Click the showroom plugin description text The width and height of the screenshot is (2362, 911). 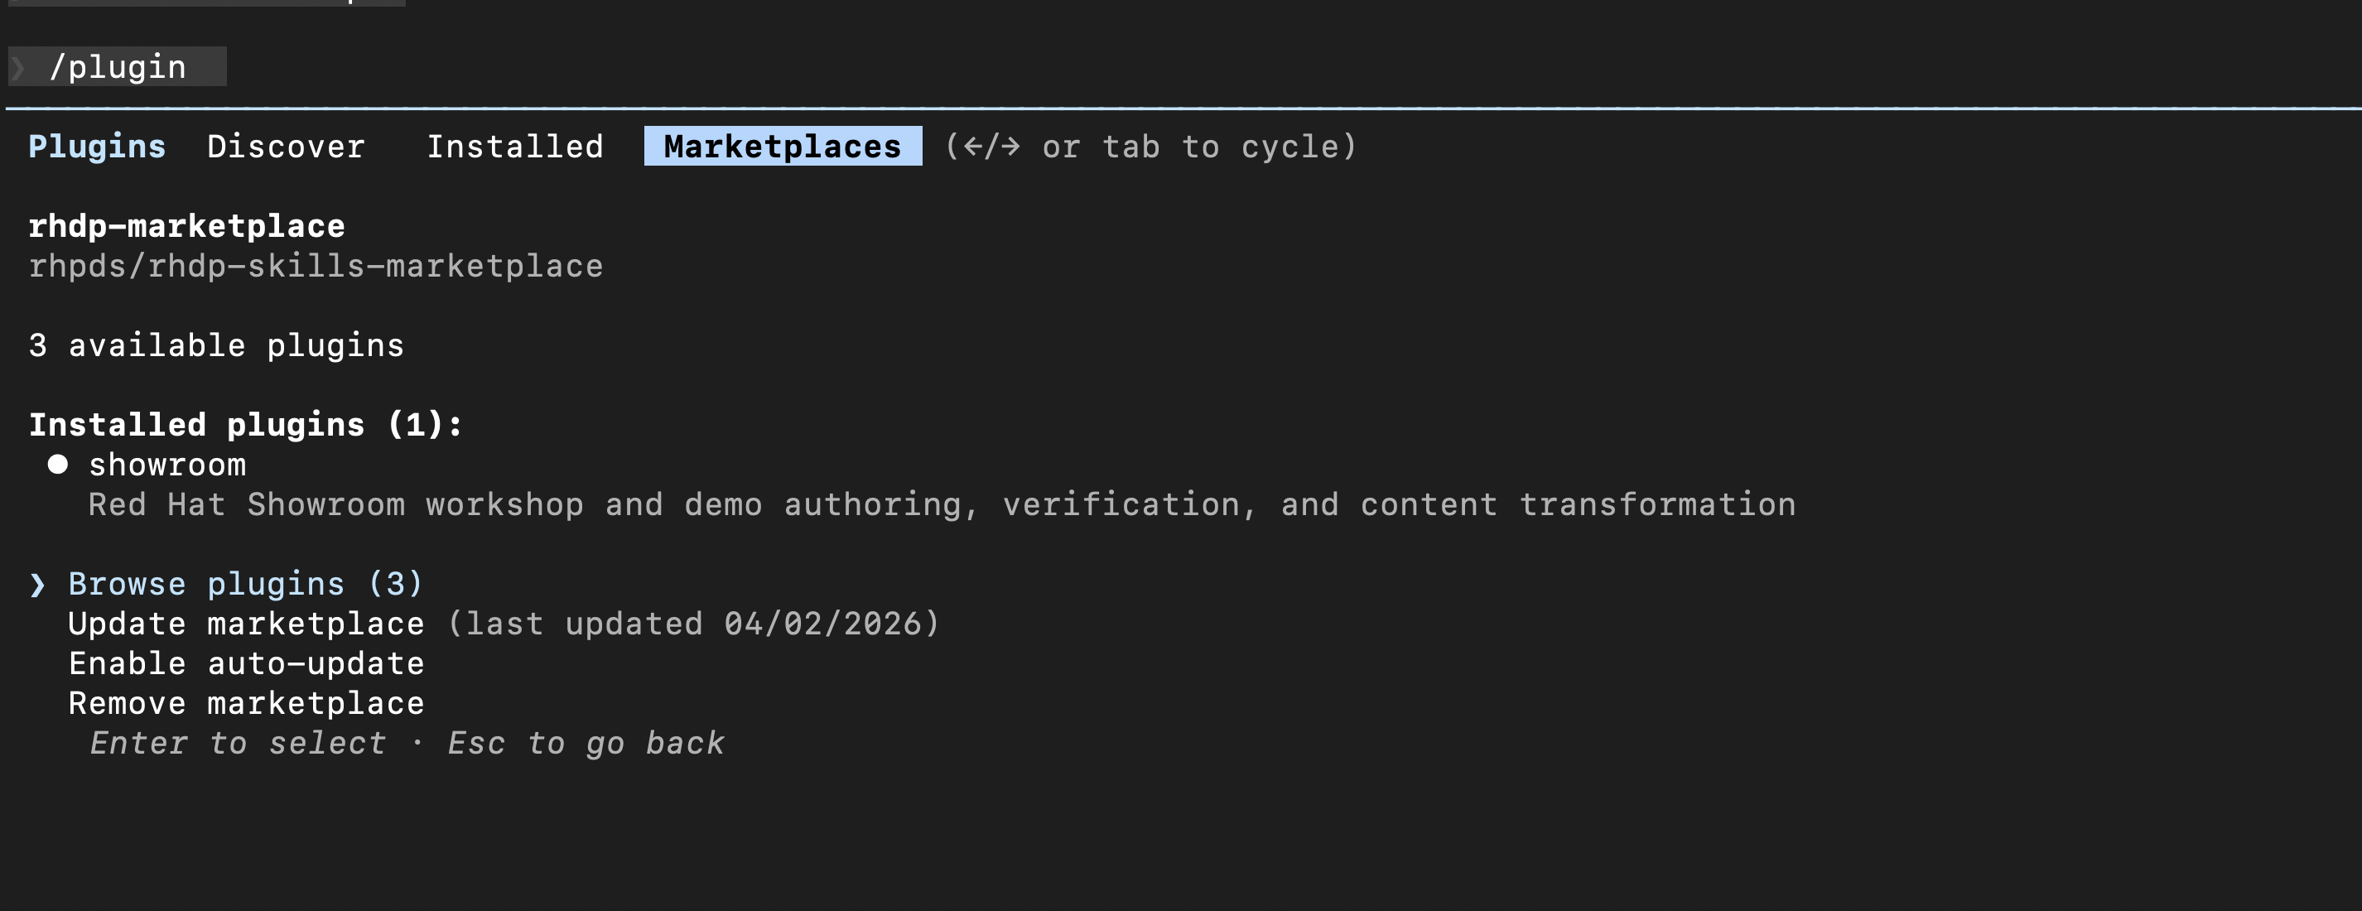pyautogui.click(x=942, y=505)
